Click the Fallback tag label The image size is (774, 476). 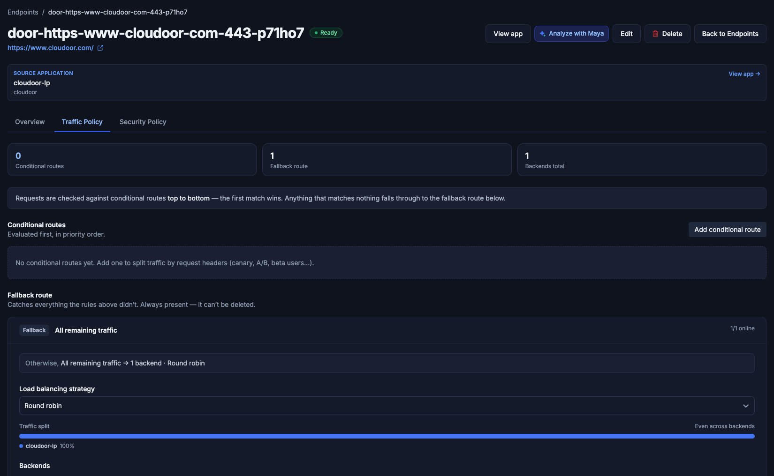click(34, 330)
